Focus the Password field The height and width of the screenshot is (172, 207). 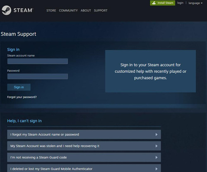tap(38, 76)
